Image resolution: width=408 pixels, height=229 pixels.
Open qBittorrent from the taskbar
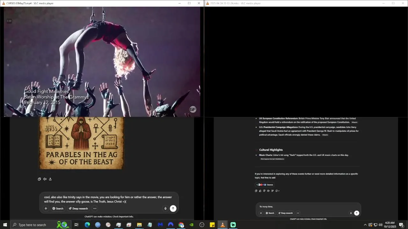[x=98, y=225]
